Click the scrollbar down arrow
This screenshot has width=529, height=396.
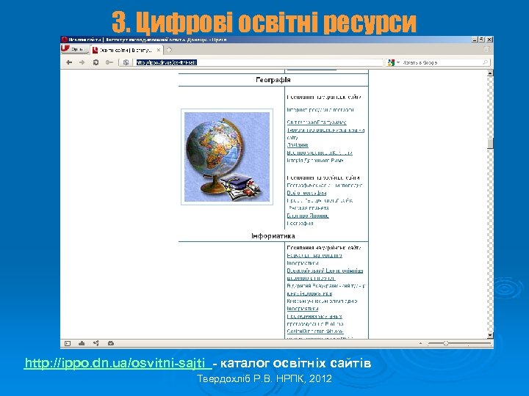tap(490, 335)
